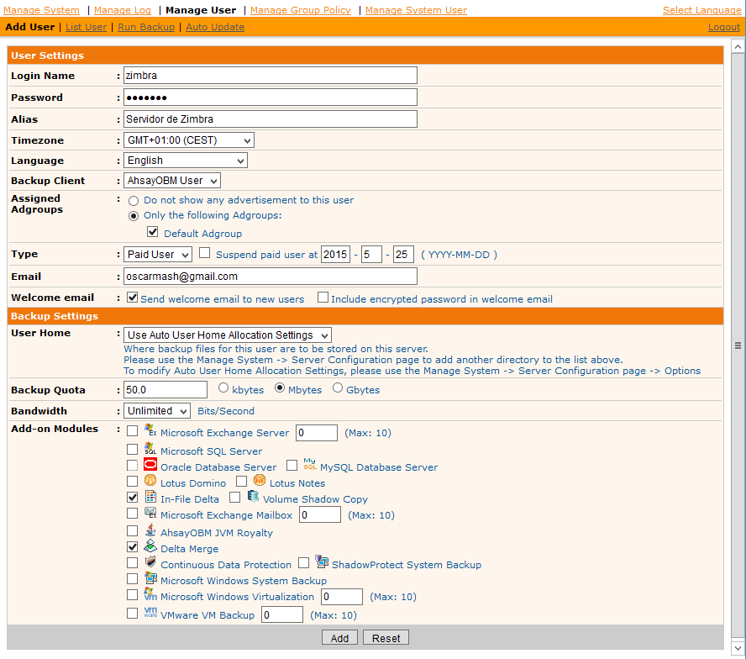The height and width of the screenshot is (659, 746).
Task: Open the Timezone dropdown
Action: tap(189, 140)
